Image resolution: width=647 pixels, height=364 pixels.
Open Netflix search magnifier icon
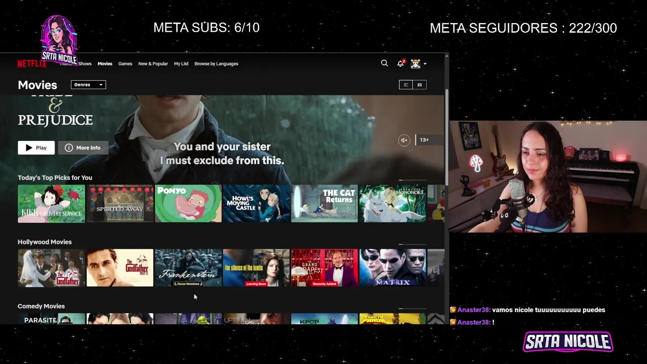(384, 63)
